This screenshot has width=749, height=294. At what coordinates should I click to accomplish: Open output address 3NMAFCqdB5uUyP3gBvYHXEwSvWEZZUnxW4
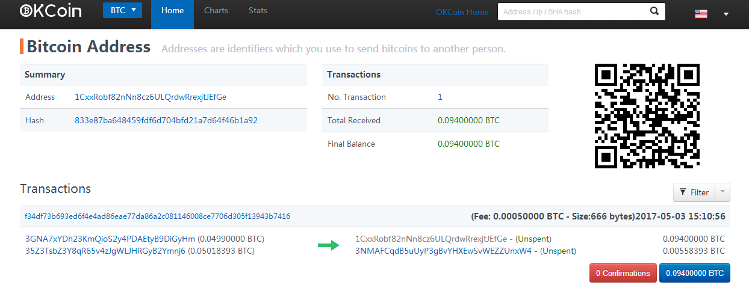pos(444,251)
